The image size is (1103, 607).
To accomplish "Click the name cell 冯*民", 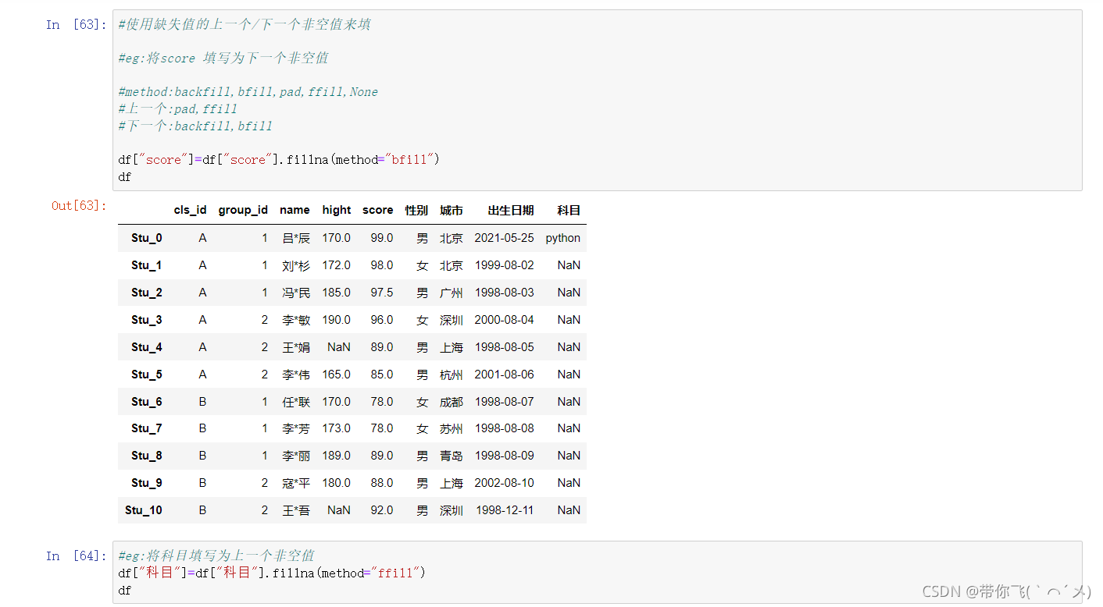I will pos(296,293).
